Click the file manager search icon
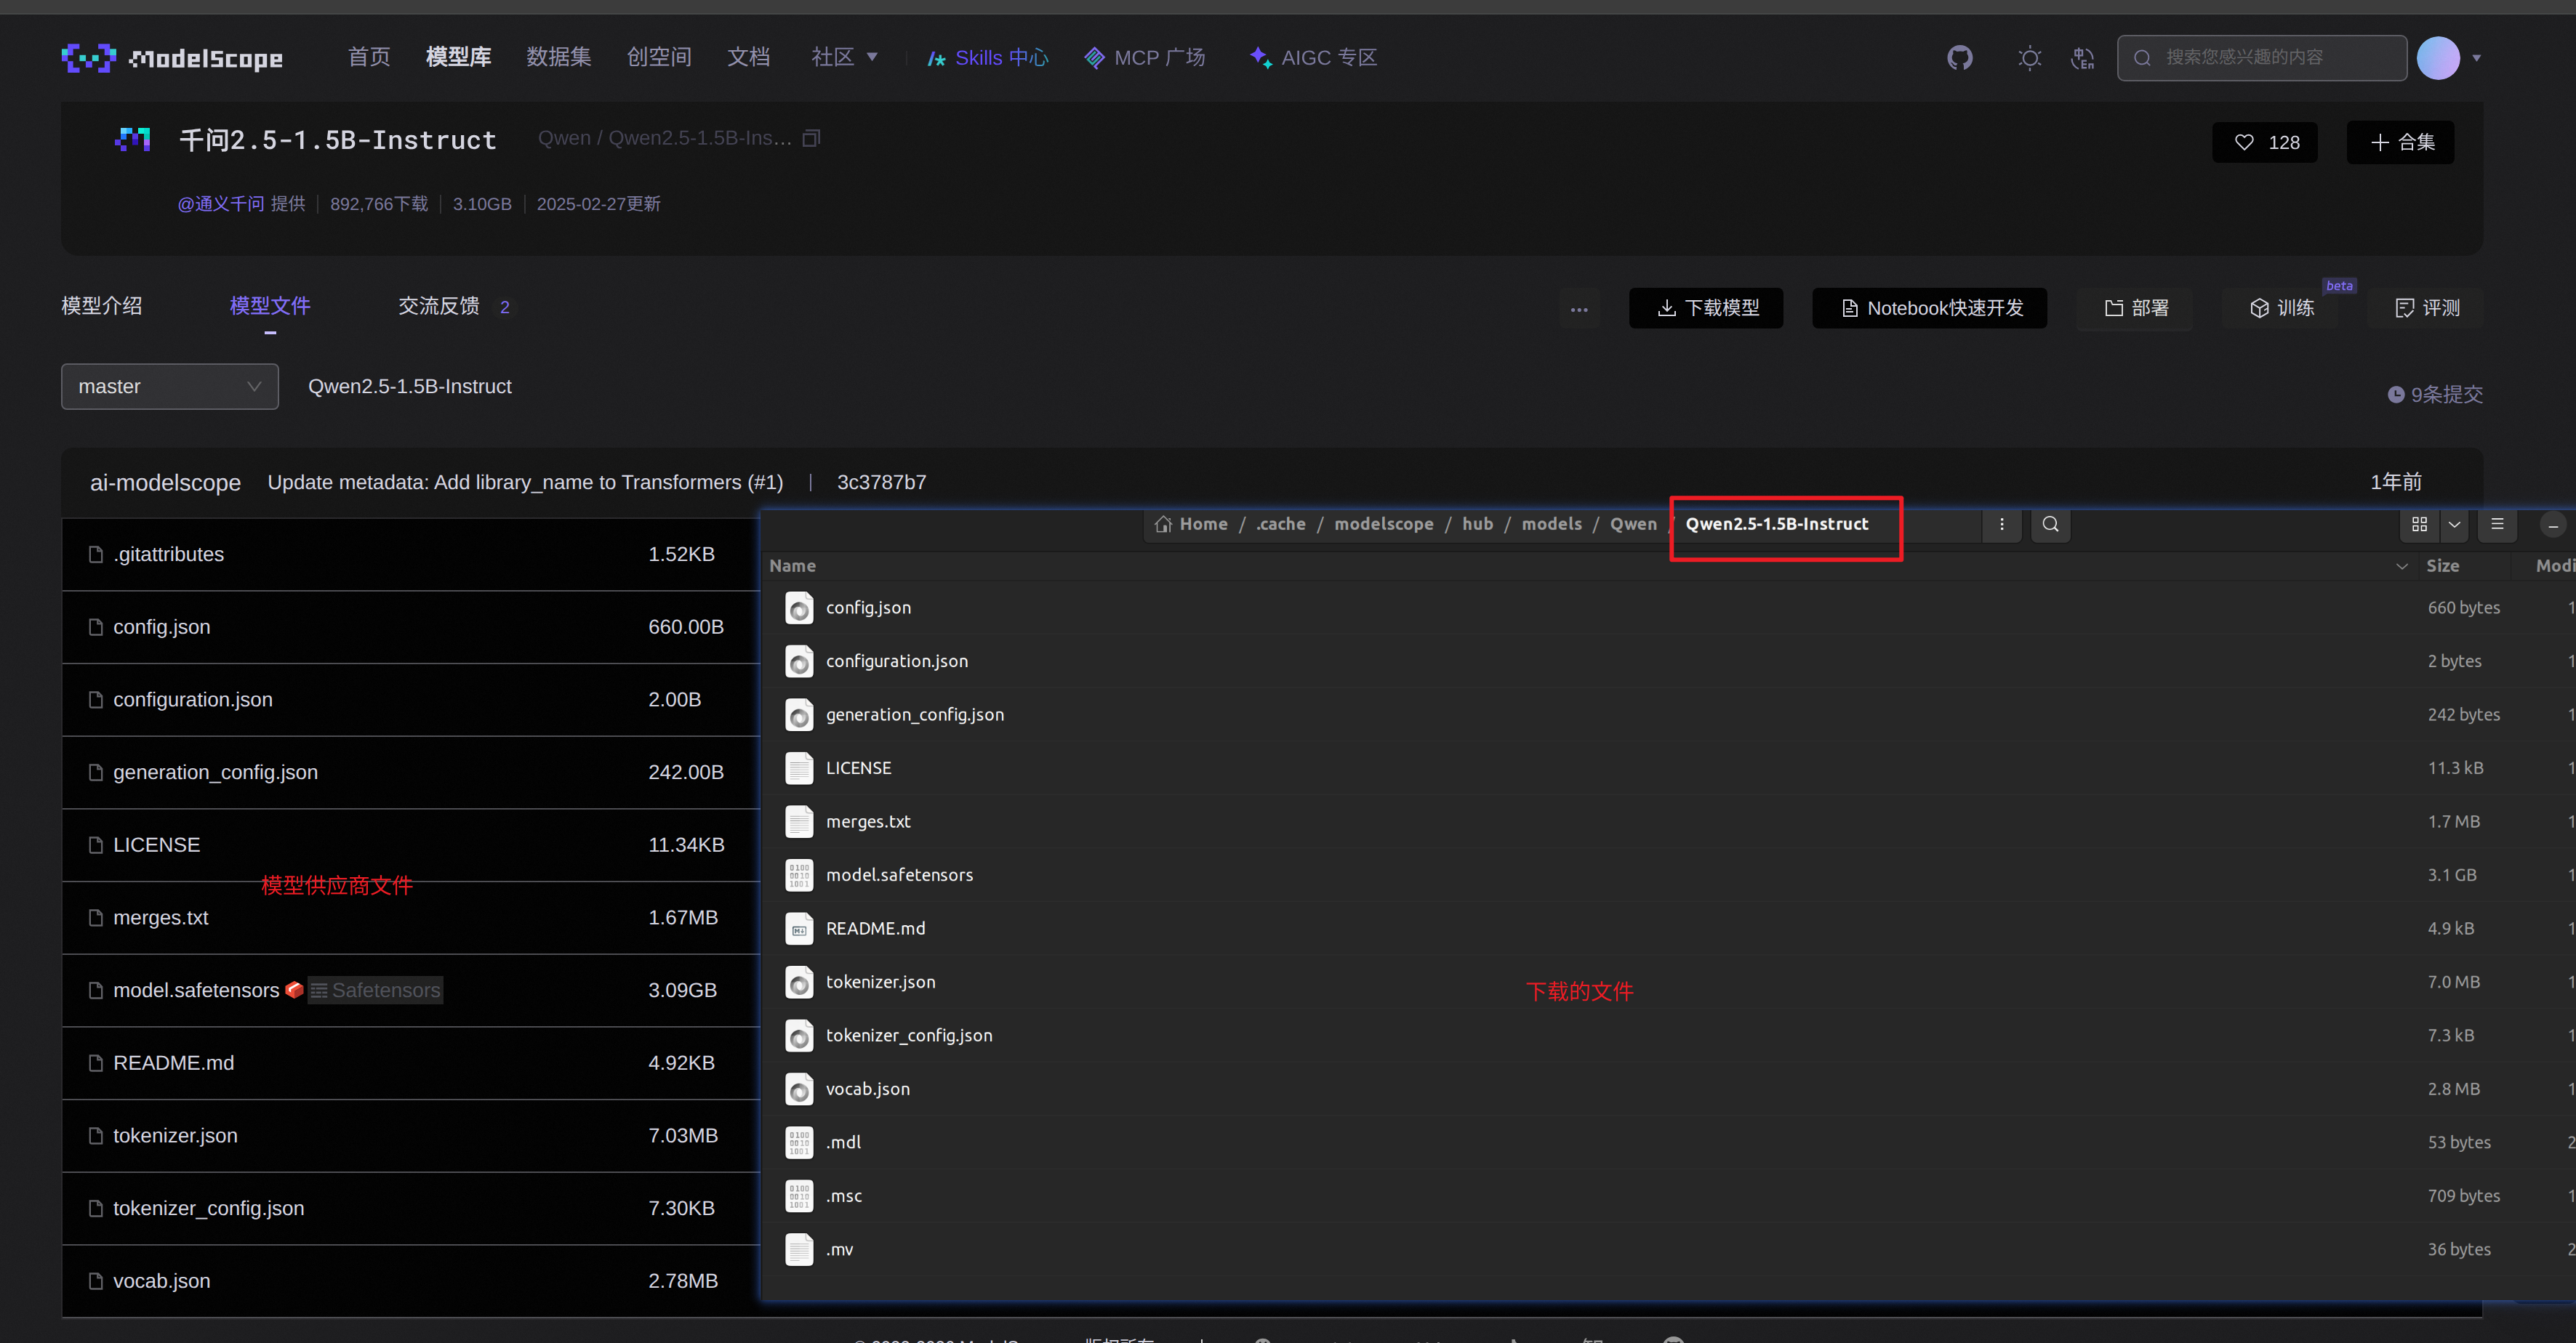The image size is (2576, 1343). pos(2050,523)
